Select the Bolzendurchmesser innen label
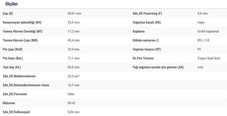The image size is (227, 116). (26, 85)
